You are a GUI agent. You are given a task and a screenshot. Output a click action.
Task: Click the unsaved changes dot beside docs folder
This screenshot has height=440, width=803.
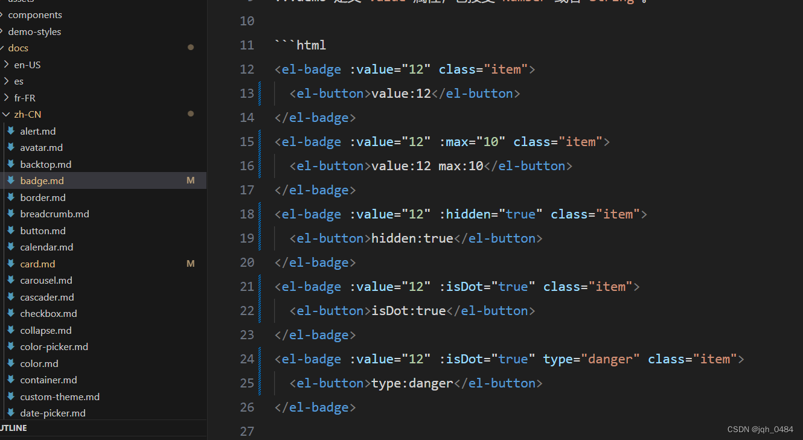(191, 47)
